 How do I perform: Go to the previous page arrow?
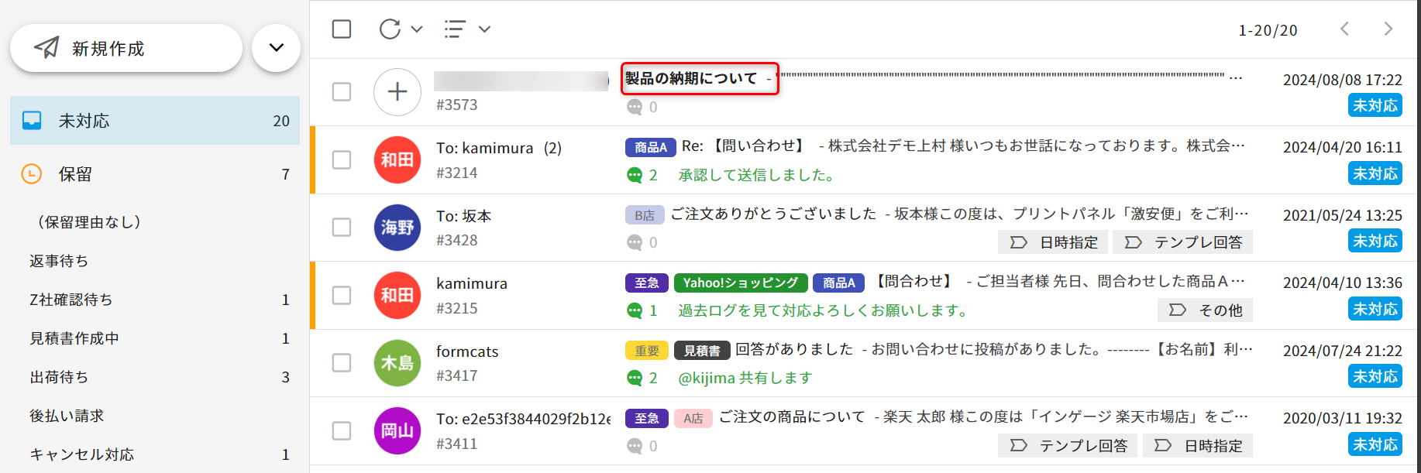(x=1344, y=29)
